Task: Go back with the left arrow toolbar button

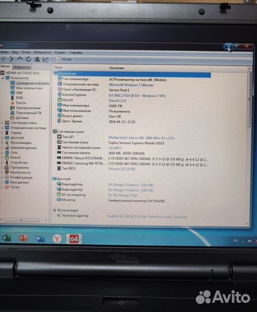Action: [x=3, y=59]
